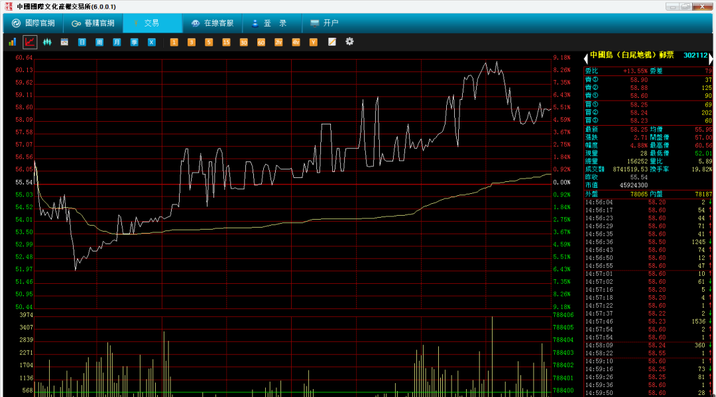This screenshot has height=397, width=716.
Task: Select the quarterly 季 period icon
Action: click(134, 42)
